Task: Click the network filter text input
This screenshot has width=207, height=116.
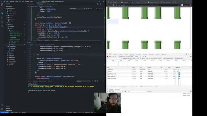Action: pos(114,59)
